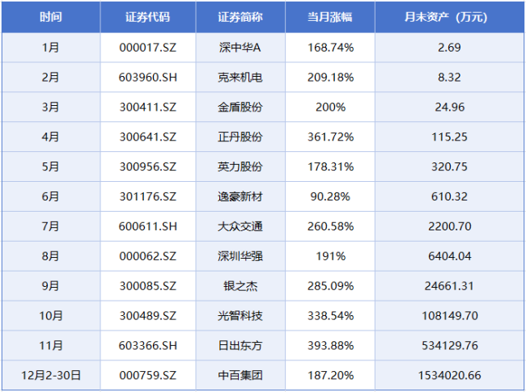
Task: Select the 200% gain cell
Action: point(330,107)
